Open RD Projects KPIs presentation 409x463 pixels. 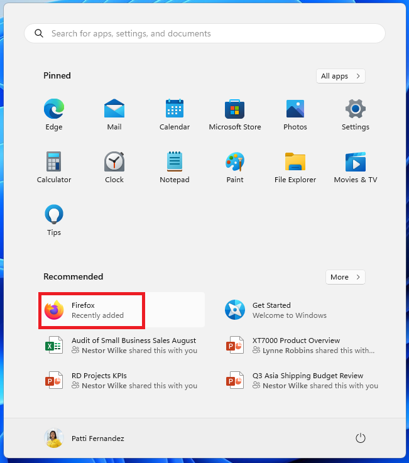[121, 380]
